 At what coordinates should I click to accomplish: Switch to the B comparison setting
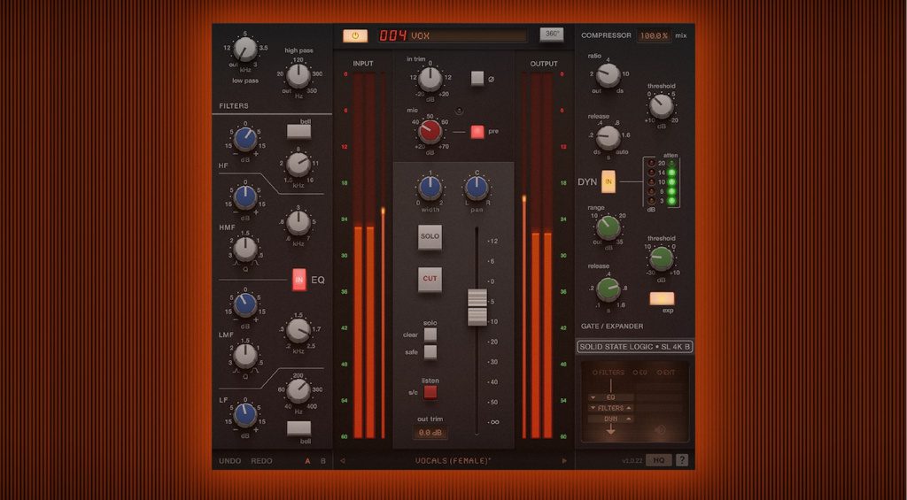click(x=322, y=460)
